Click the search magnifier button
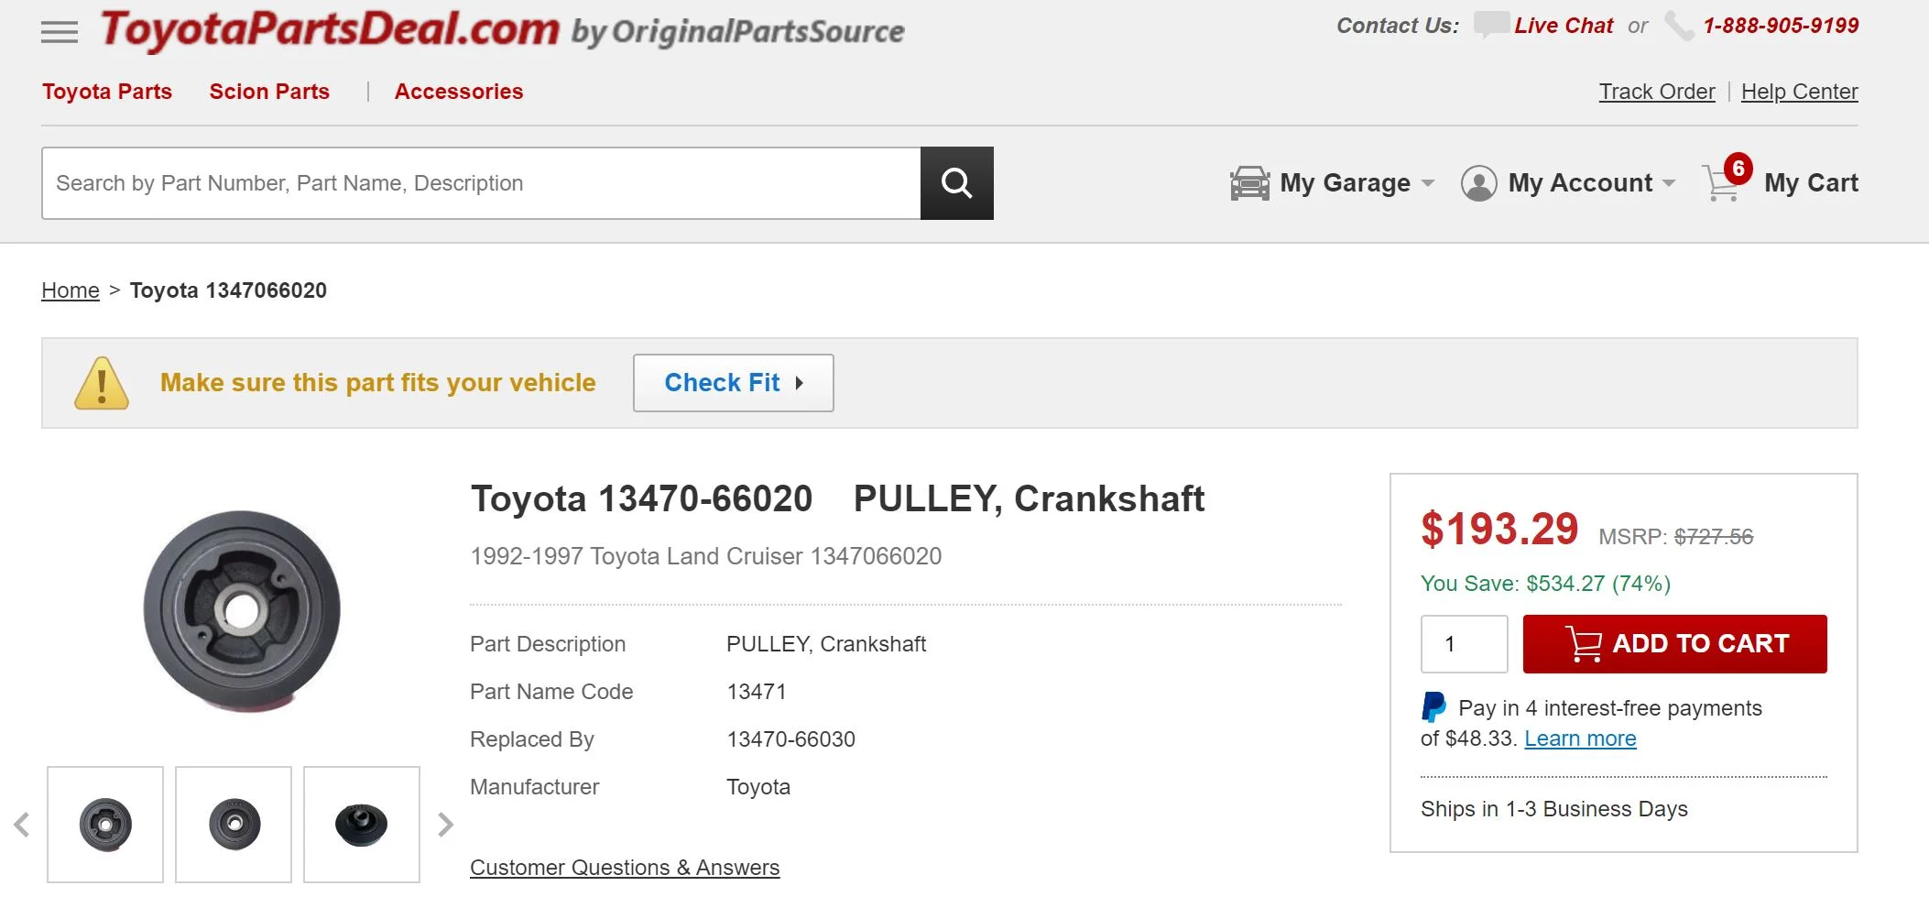The width and height of the screenshot is (1929, 897). click(956, 183)
